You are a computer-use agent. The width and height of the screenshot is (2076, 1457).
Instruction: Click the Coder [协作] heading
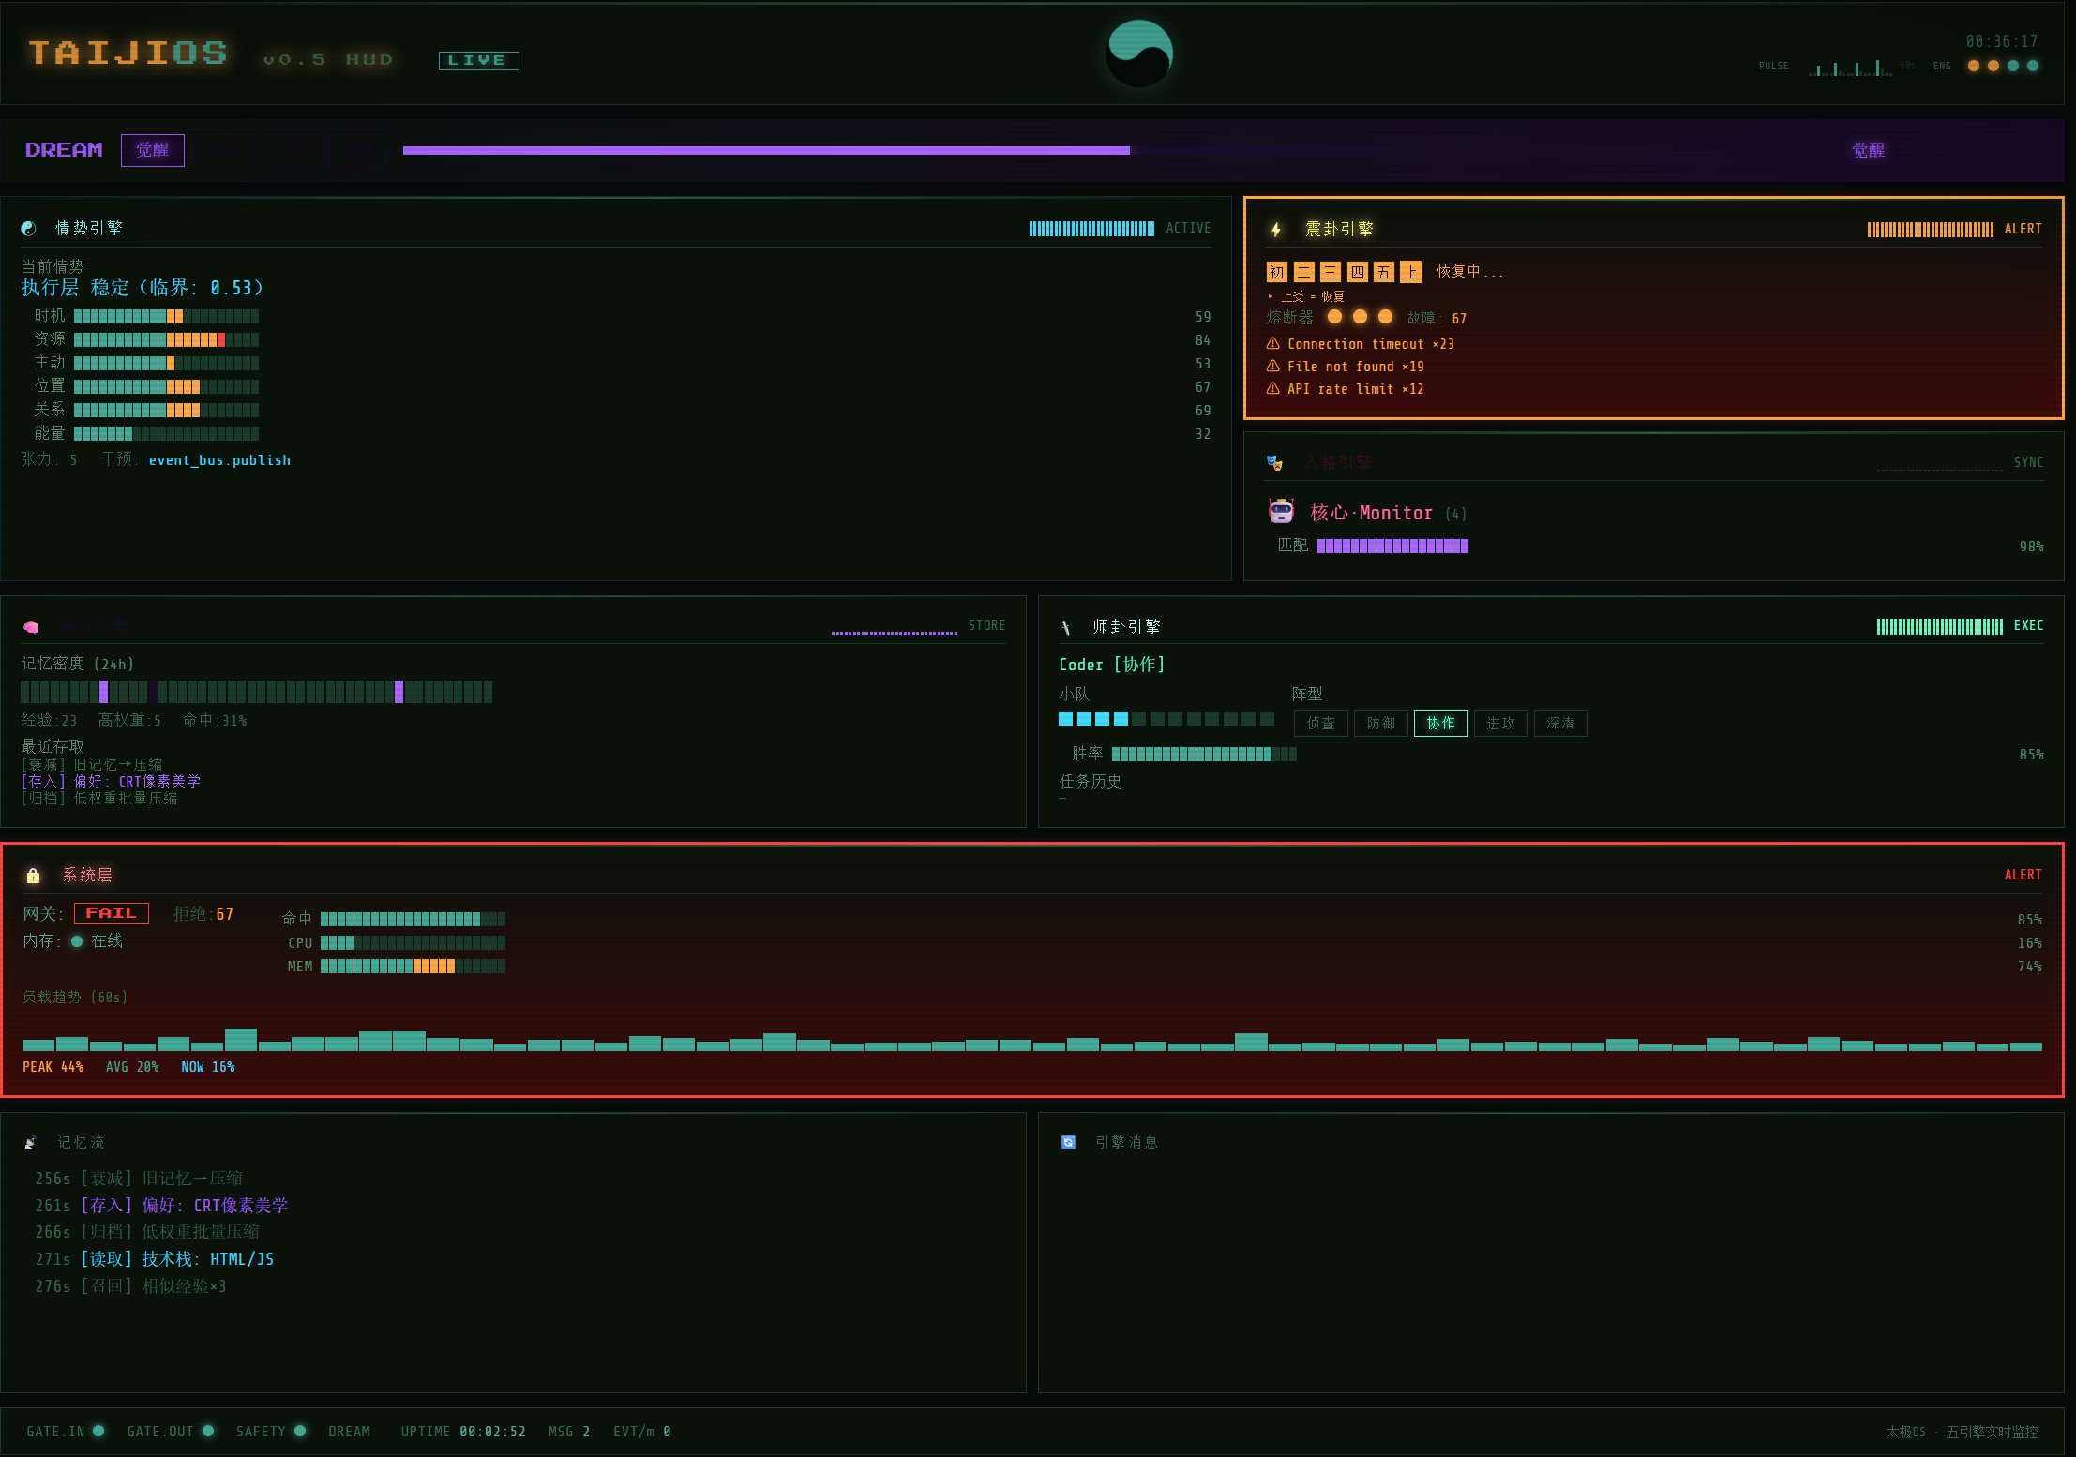1112,665
